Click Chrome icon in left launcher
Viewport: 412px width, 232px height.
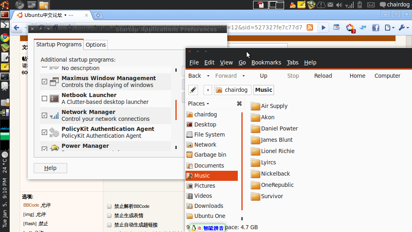click(5, 38)
